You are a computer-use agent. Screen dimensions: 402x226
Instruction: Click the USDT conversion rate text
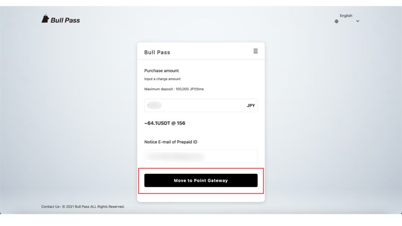pos(165,123)
